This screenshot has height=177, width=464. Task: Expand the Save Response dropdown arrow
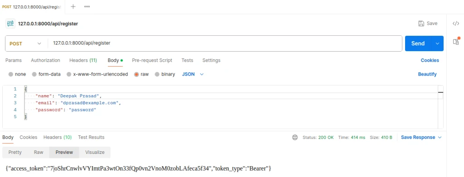click(x=440, y=138)
